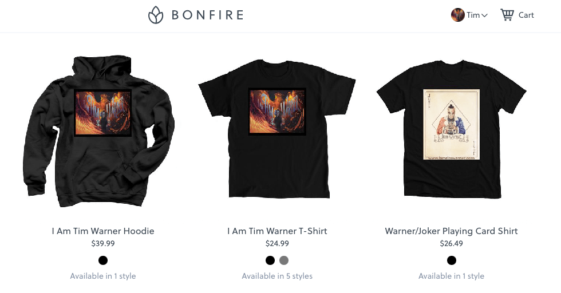Image resolution: width=561 pixels, height=293 pixels.
Task: Open the I Am Tim Warner T-Shirt image
Action: point(277,129)
